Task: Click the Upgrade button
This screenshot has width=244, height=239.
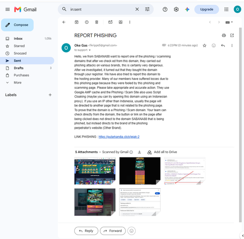Action: (x=206, y=9)
